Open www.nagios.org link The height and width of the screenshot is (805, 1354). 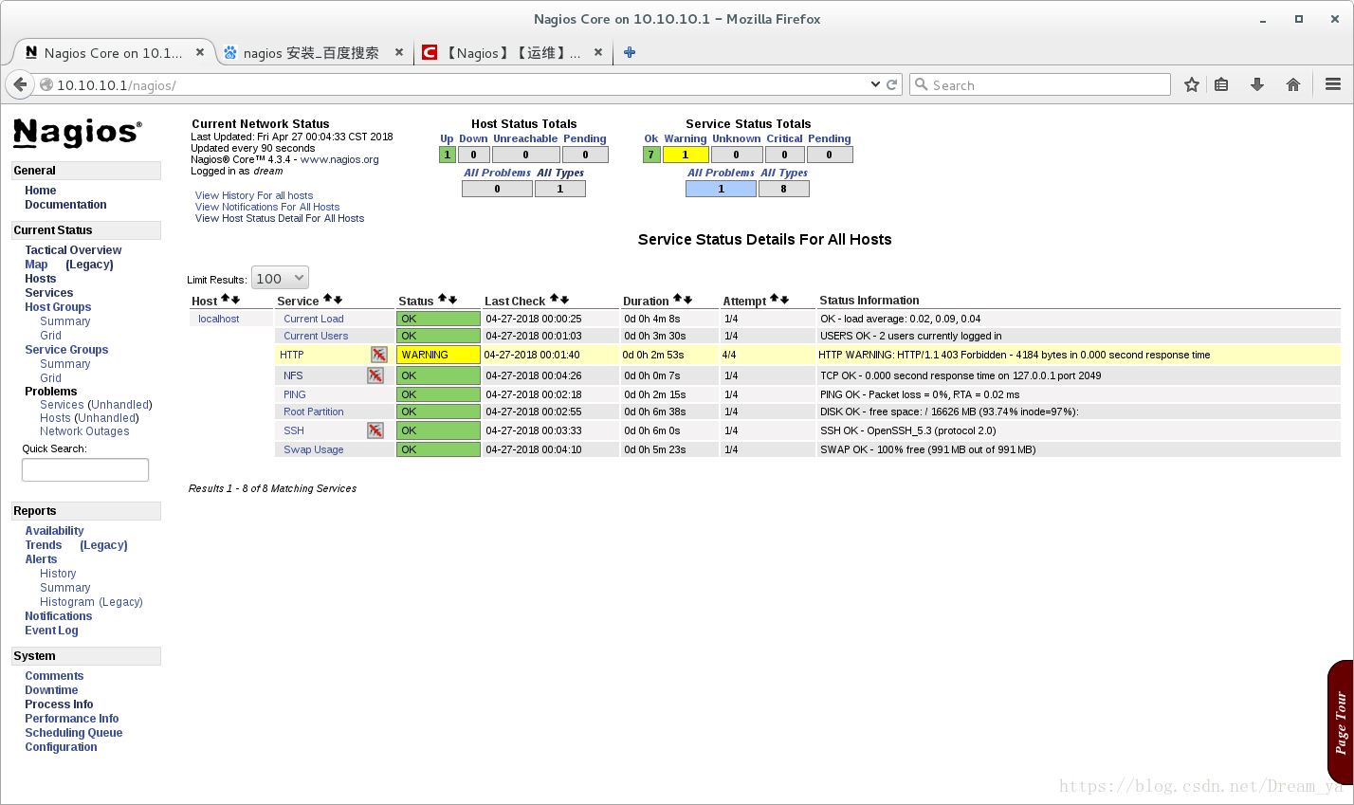coord(339,159)
